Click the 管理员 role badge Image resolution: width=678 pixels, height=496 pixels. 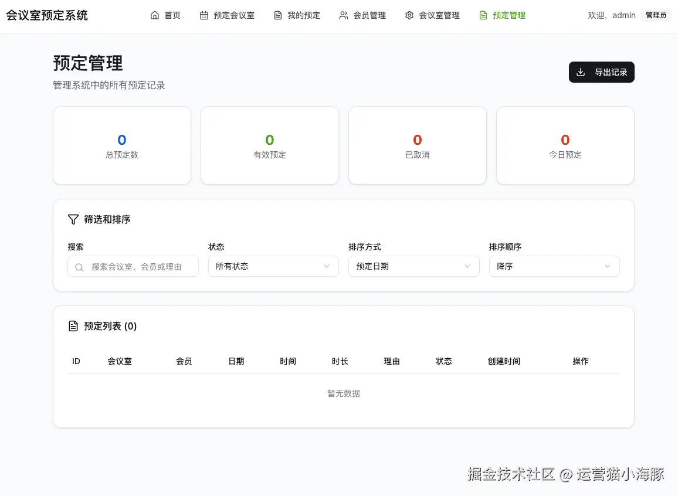(x=656, y=15)
